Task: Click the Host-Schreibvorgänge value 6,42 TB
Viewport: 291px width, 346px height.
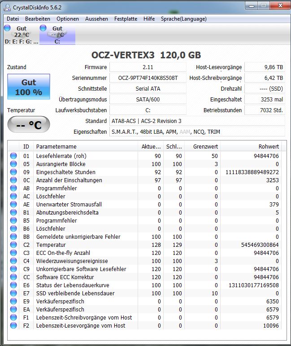Action: pyautogui.click(x=265, y=78)
